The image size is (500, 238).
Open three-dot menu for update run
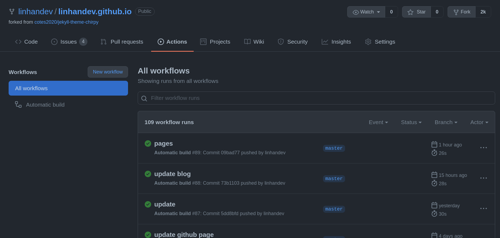(483, 209)
